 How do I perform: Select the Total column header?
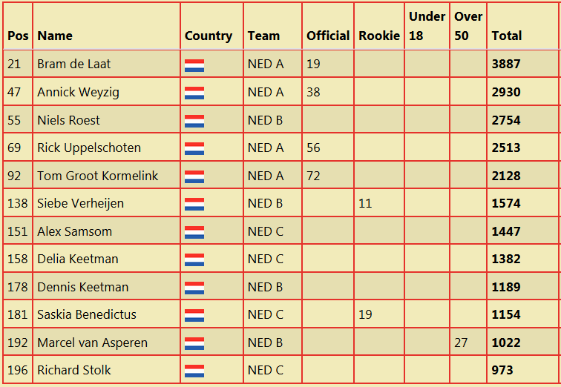pyautogui.click(x=507, y=36)
